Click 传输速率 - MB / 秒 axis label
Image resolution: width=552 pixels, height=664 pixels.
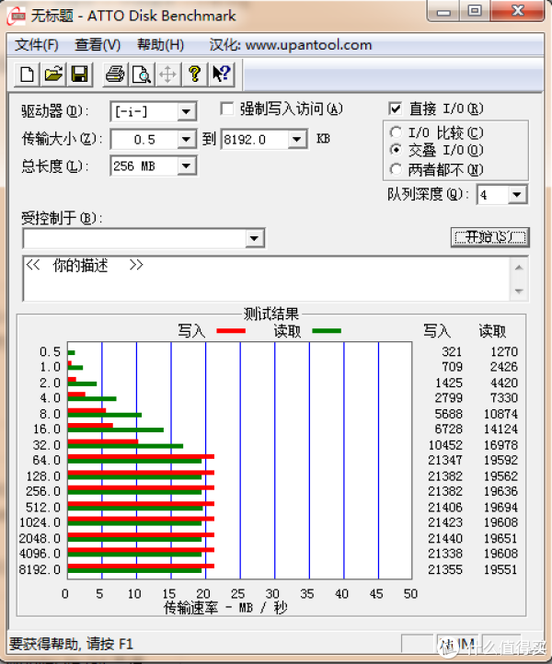click(x=225, y=608)
